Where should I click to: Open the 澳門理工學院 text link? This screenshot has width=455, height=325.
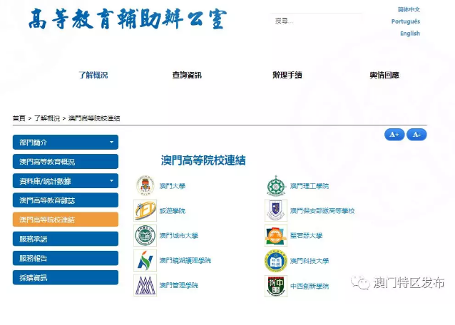pos(310,186)
